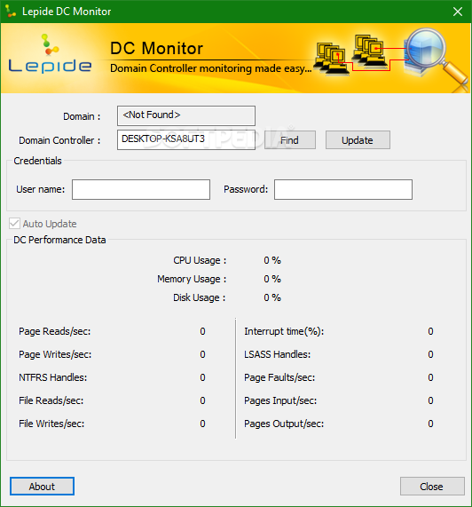Click the Page Reads/sec value 0

[x=202, y=331]
